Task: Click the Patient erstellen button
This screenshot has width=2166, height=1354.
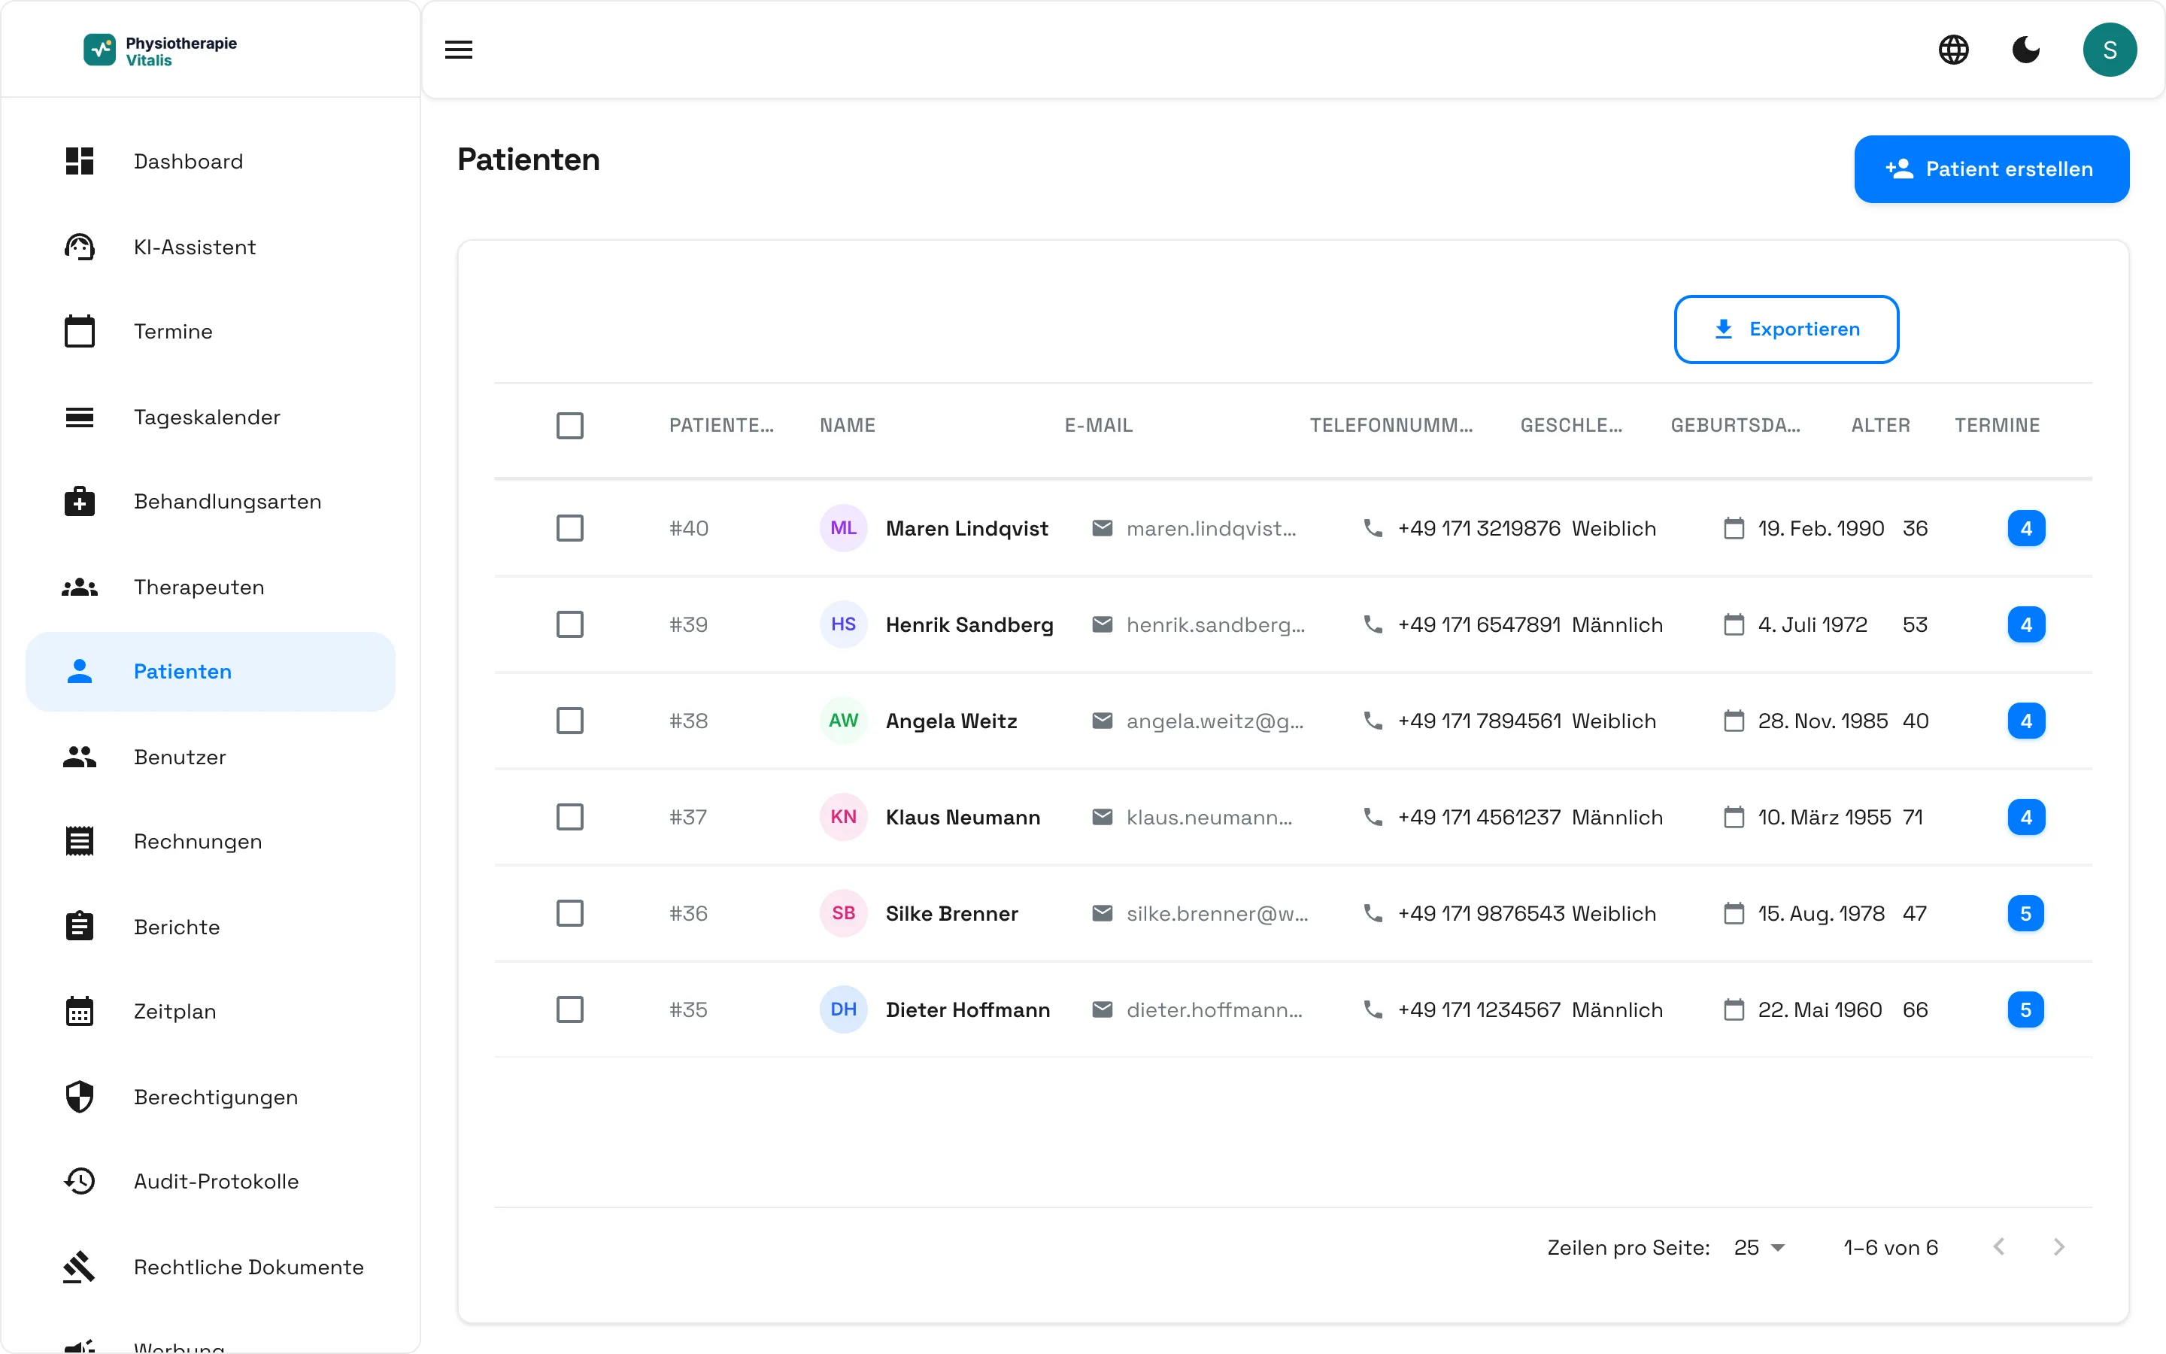Action: coord(1992,169)
